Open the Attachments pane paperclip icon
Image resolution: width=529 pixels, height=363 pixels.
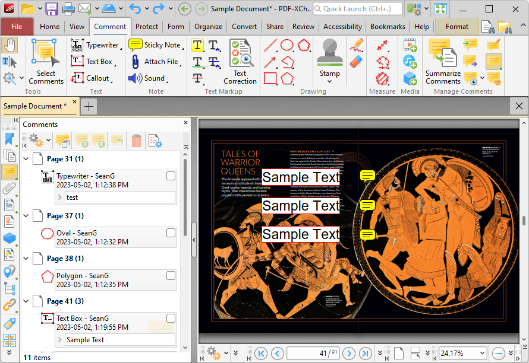[10, 188]
